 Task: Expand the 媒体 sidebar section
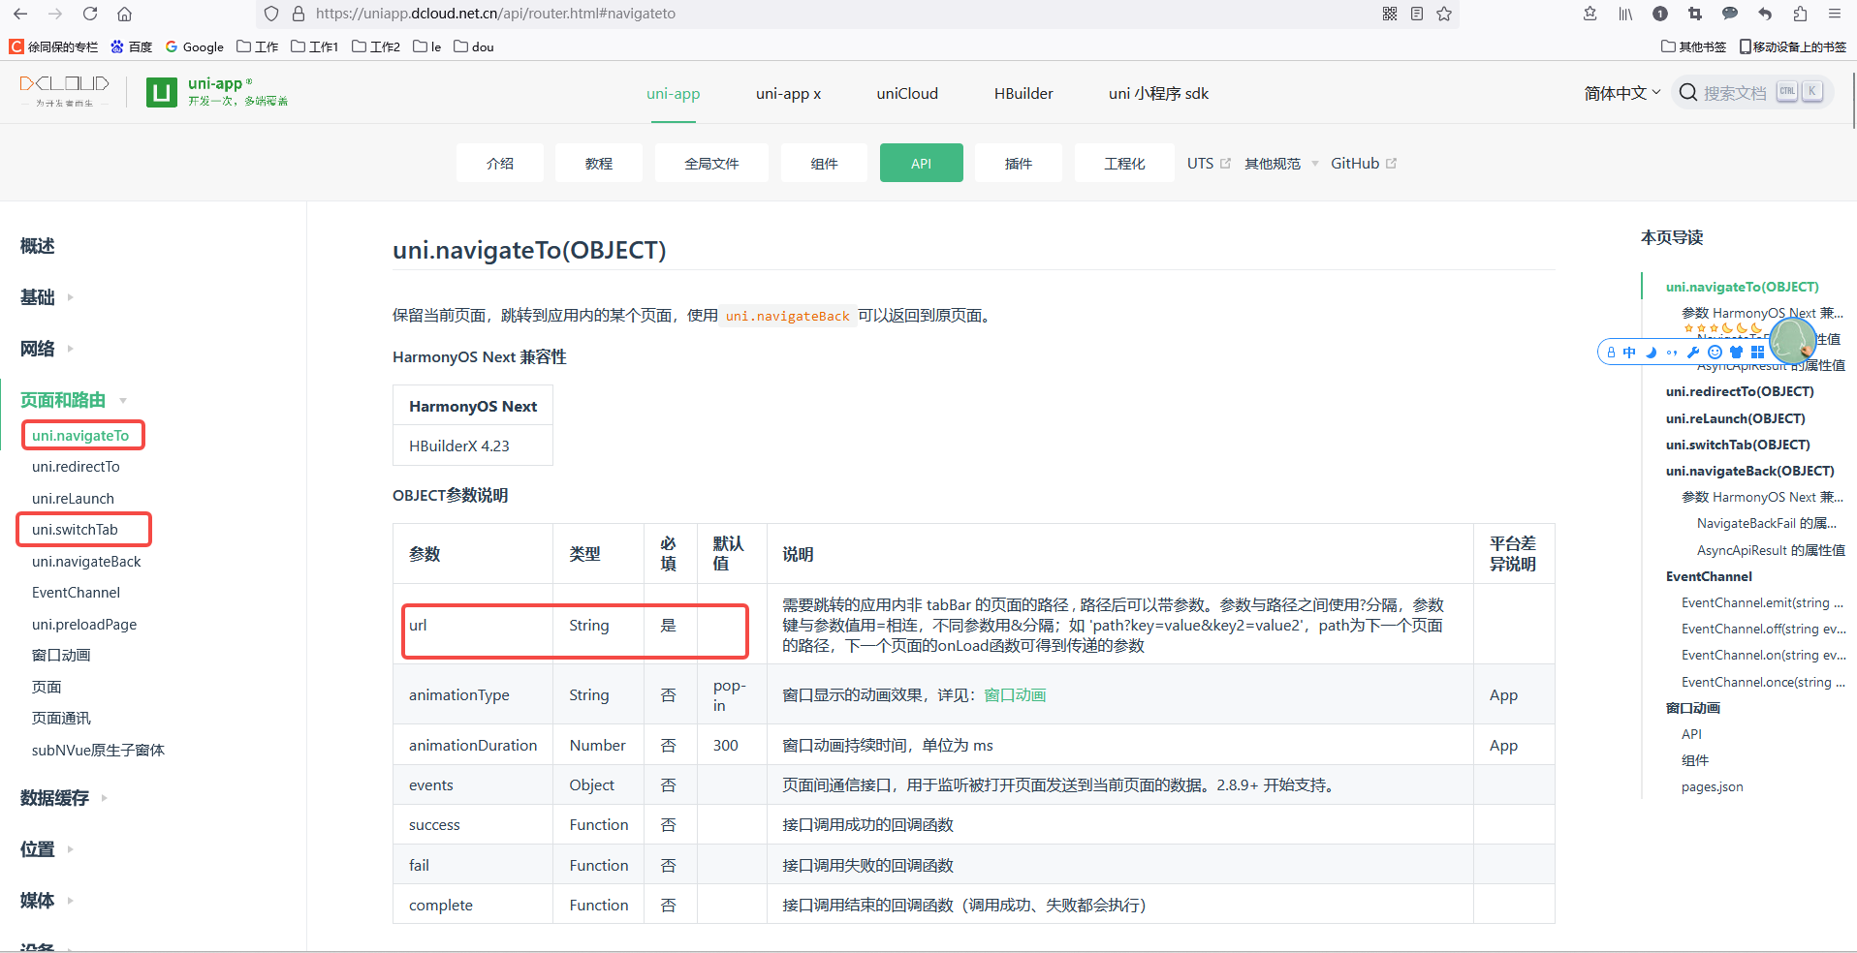[x=47, y=901]
